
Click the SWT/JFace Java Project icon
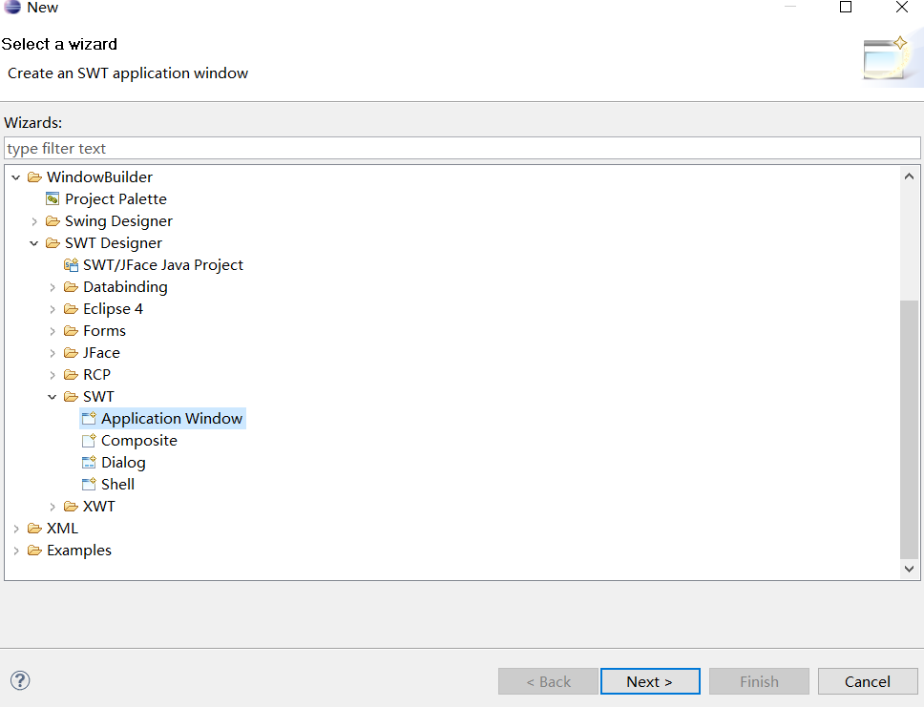coord(72,264)
